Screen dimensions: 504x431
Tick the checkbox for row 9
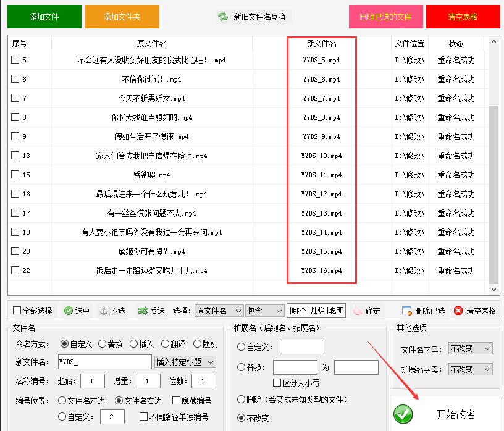15,136
